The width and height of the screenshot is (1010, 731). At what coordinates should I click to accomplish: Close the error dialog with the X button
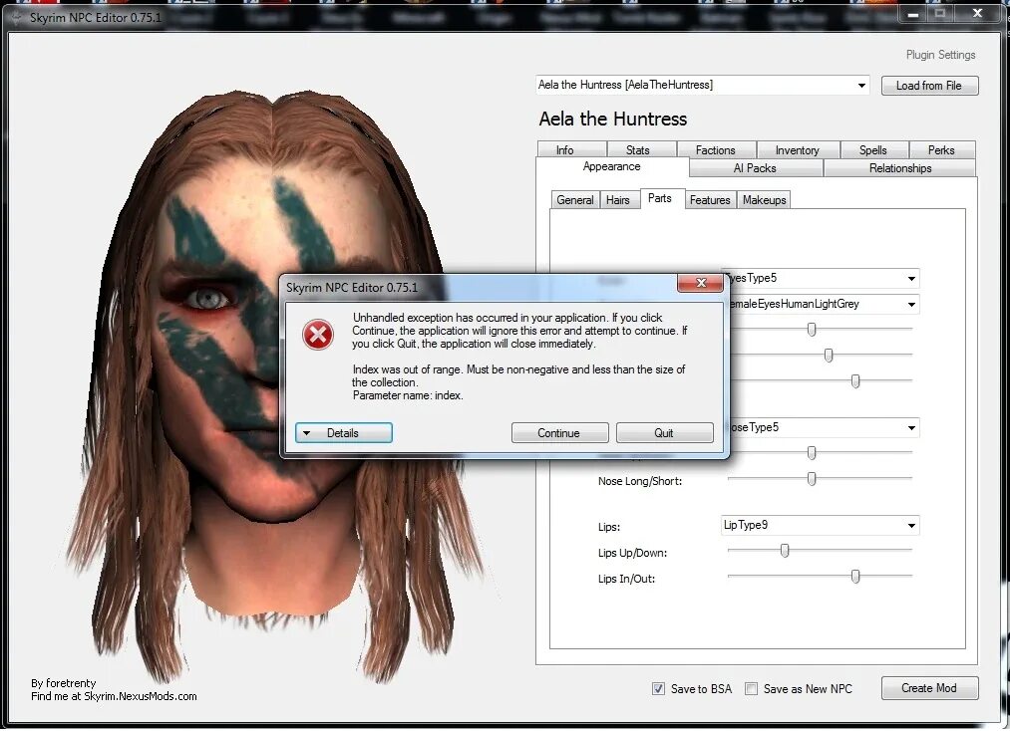pyautogui.click(x=700, y=283)
